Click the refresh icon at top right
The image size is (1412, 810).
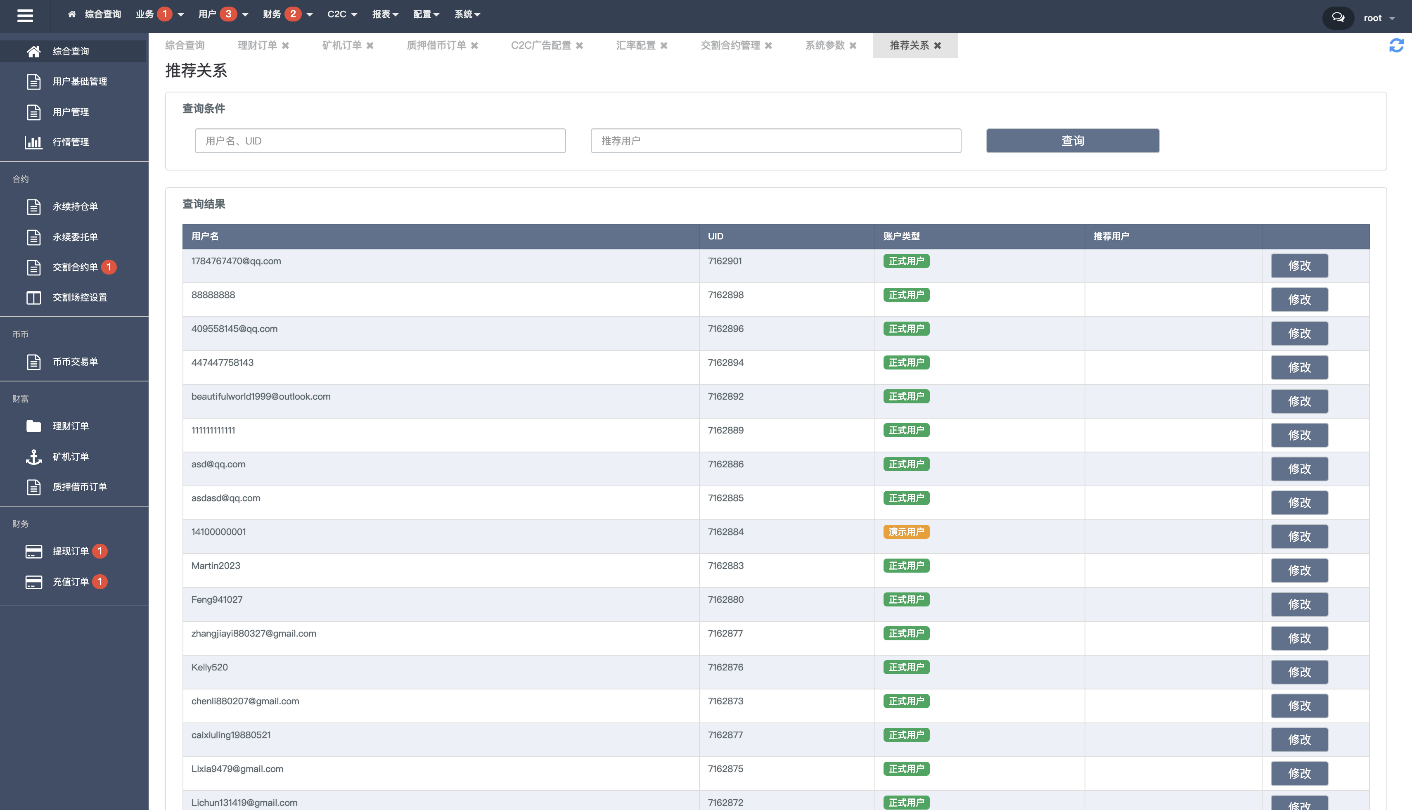point(1396,45)
